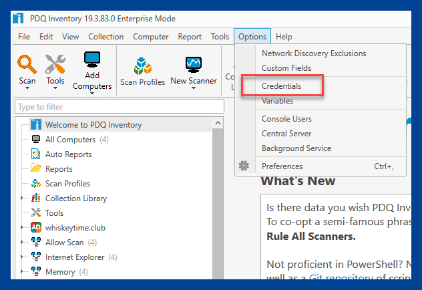Select Auto Reports tree row
Image resolution: width=422 pixels, height=290 pixels.
click(68, 154)
